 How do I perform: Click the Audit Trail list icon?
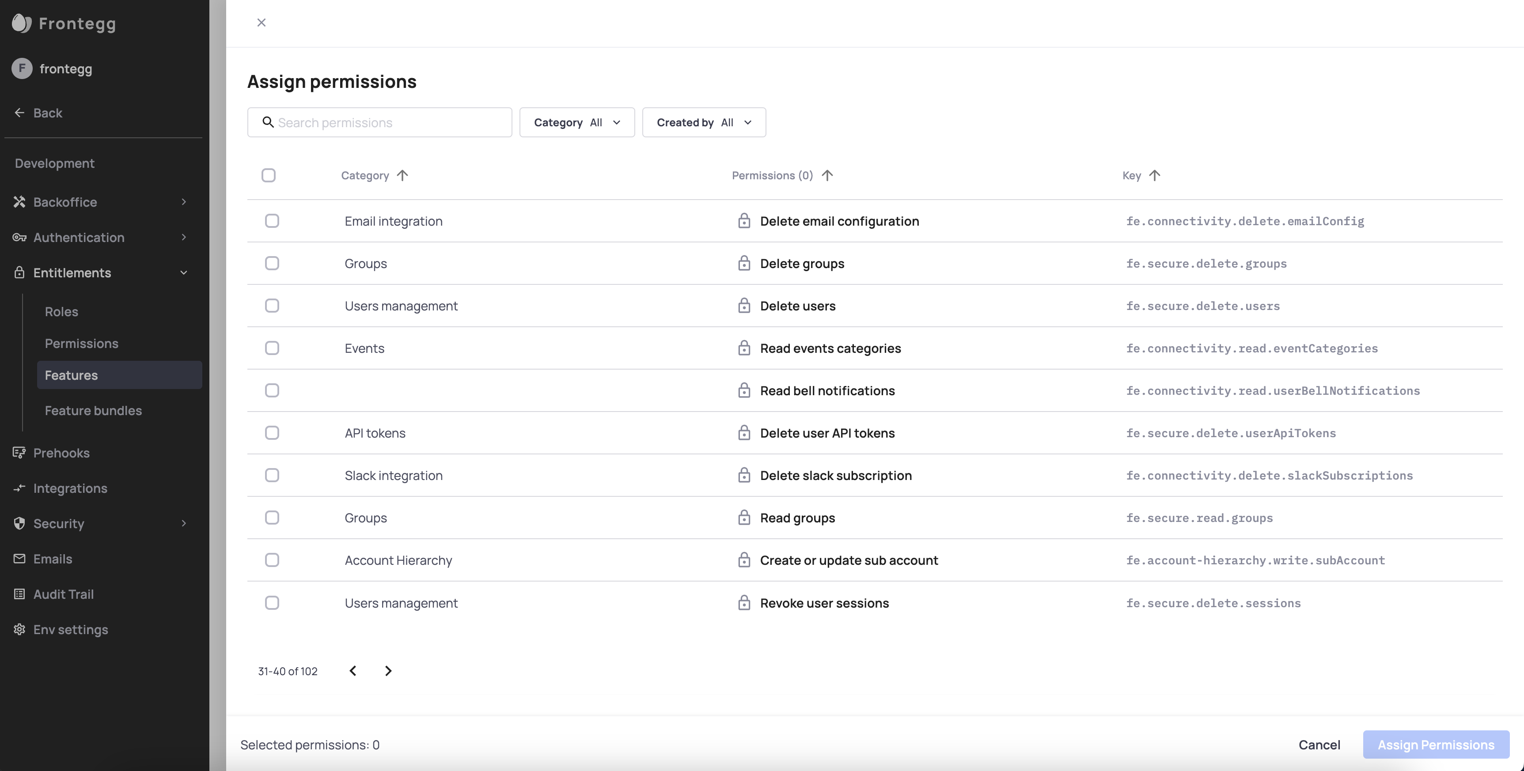(19, 594)
